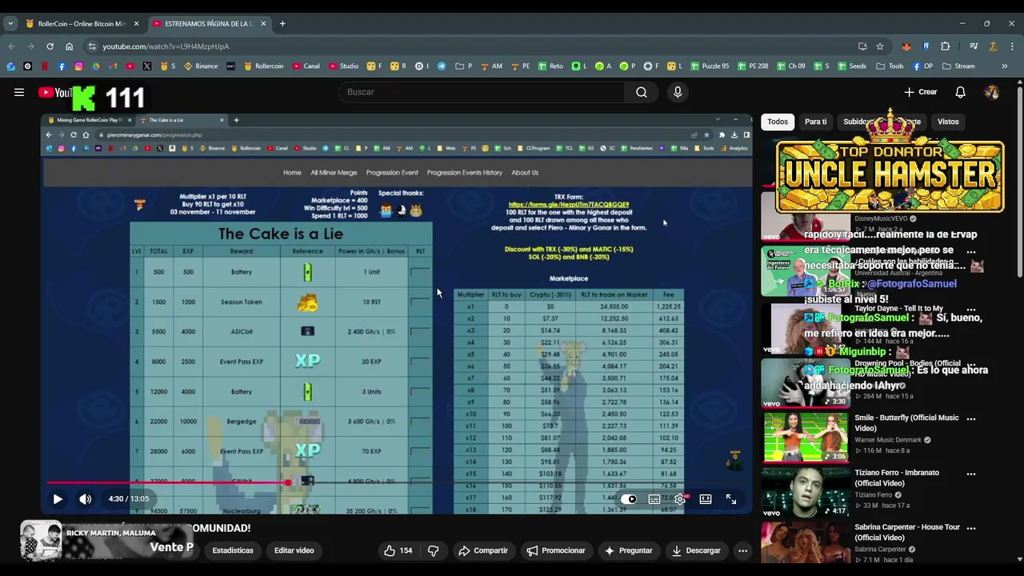This screenshot has width=1024, height=576.
Task: Select the ESTRENAMOS PÁGINA browser tab
Action: [208, 24]
